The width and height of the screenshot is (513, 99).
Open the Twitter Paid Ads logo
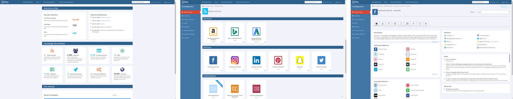click(x=321, y=60)
